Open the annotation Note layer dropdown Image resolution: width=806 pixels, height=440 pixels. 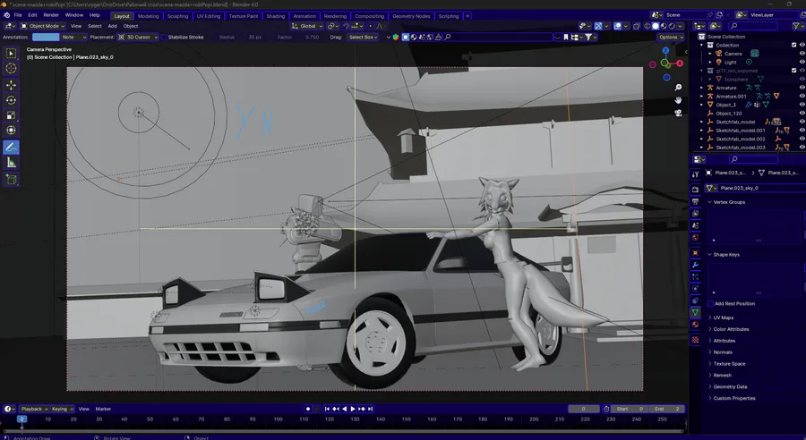pos(73,37)
